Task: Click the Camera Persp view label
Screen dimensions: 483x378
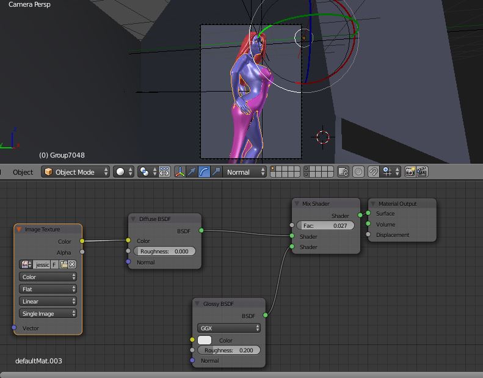Action: (29, 4)
